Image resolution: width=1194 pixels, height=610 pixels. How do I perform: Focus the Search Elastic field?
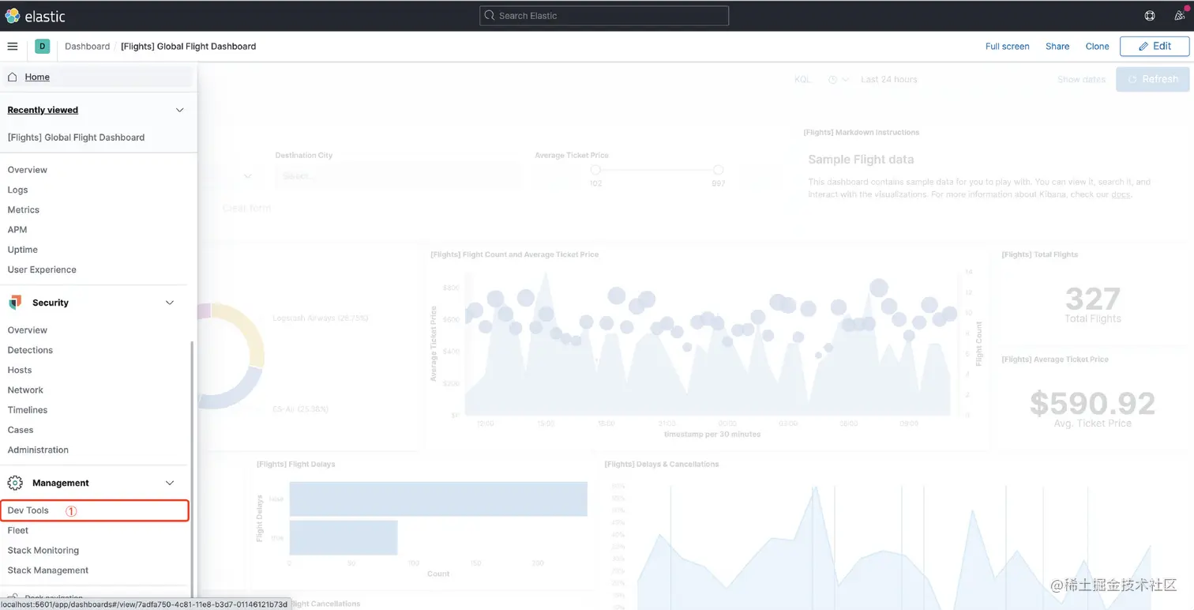(604, 16)
